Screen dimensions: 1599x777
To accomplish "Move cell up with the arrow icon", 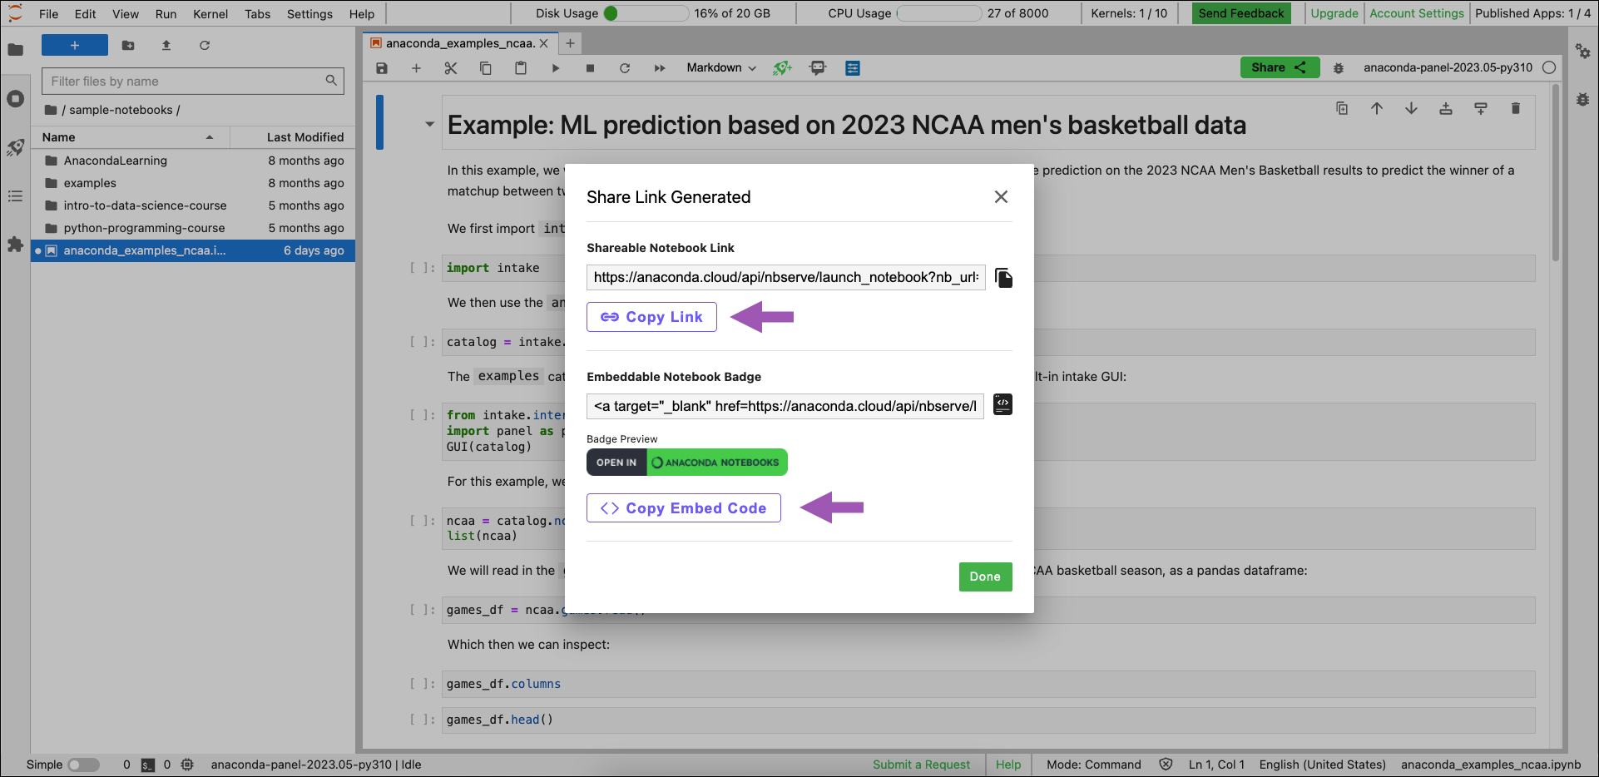I will click(1377, 108).
